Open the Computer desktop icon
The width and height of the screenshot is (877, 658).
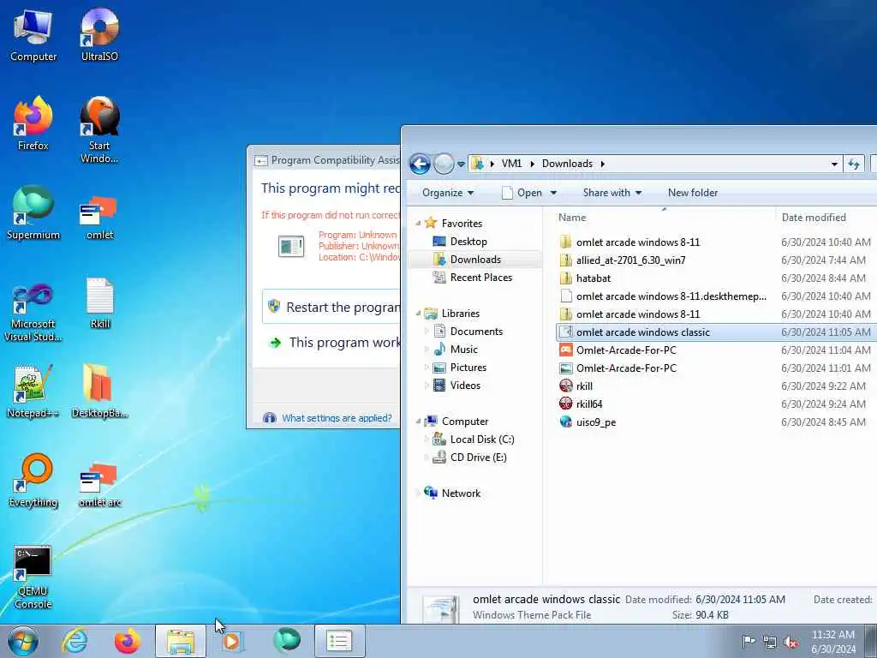[x=33, y=34]
